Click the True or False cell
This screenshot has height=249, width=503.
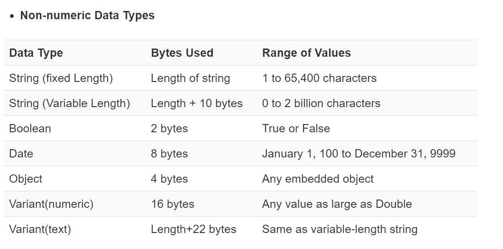[x=296, y=128]
